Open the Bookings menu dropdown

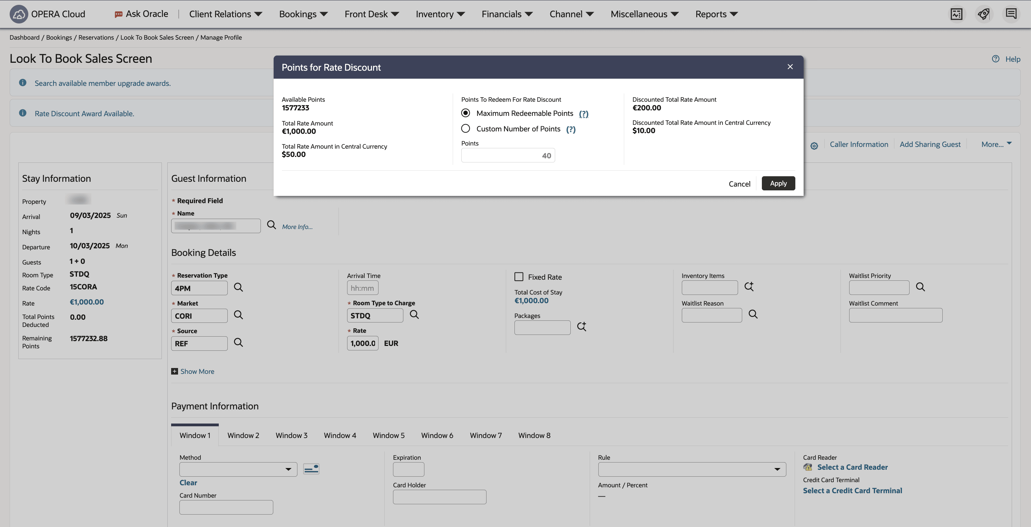pos(303,14)
